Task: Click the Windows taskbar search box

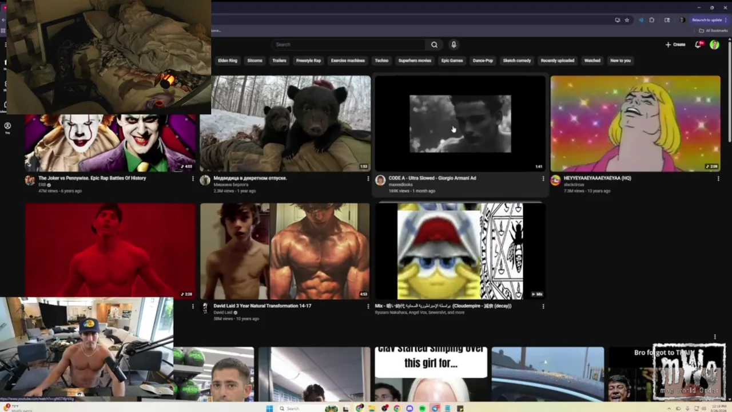Action: click(x=300, y=409)
